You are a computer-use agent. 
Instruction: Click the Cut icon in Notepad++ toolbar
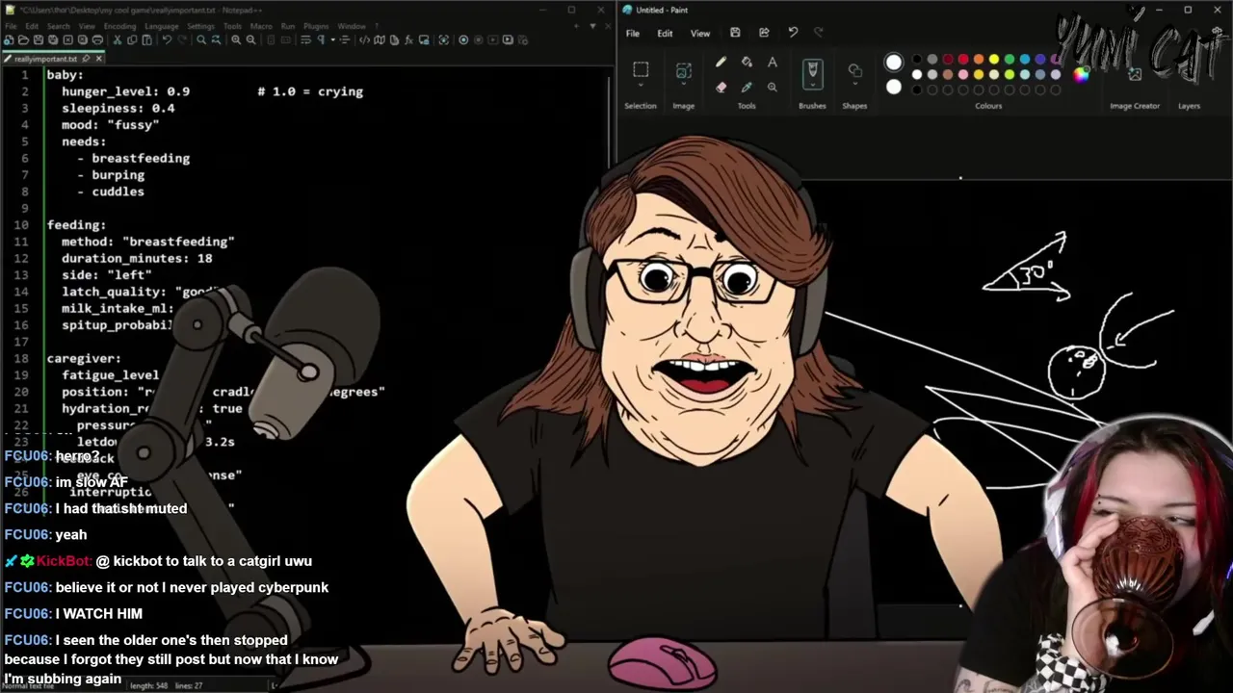tap(117, 39)
